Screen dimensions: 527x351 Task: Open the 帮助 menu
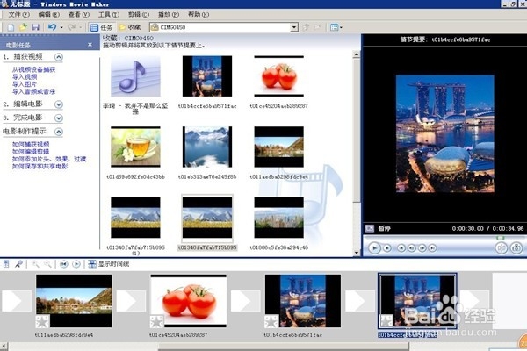(199, 14)
